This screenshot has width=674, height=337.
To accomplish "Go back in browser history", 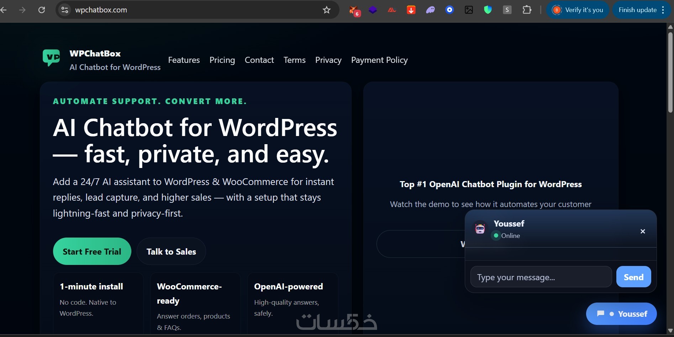I will 4,10.
